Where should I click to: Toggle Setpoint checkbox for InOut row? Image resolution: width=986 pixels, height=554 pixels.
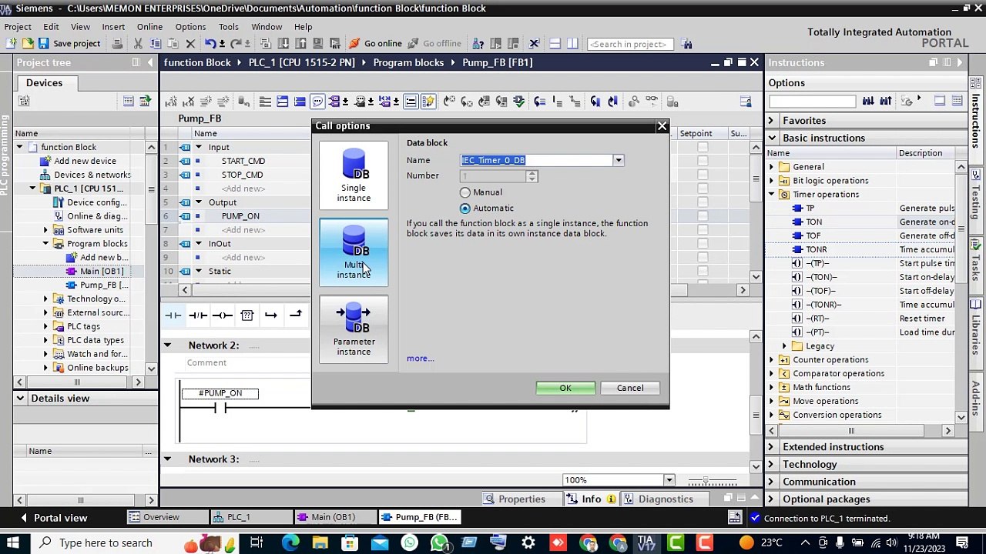[703, 244]
